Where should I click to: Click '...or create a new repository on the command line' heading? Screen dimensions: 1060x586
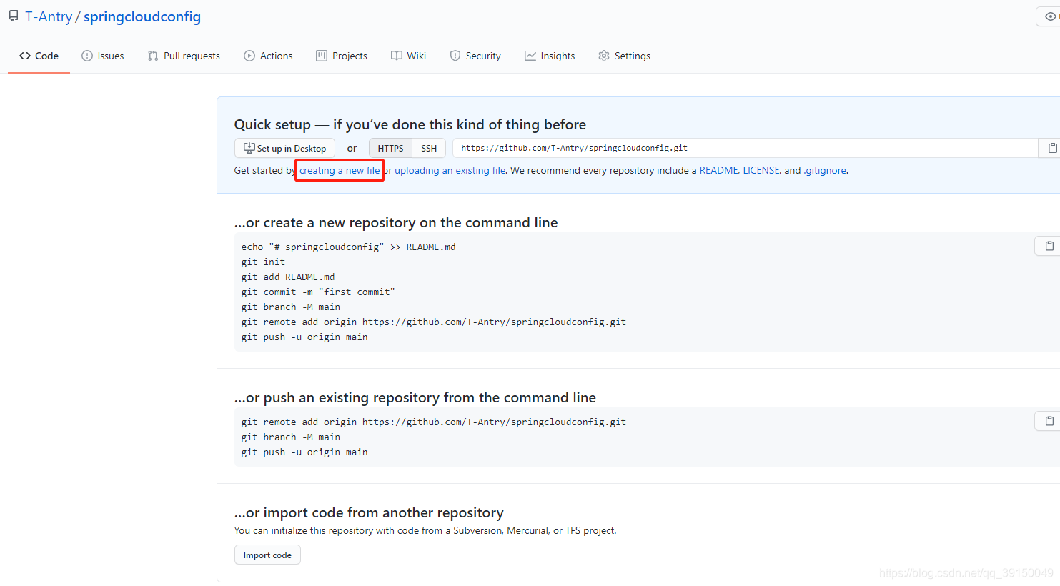click(396, 222)
